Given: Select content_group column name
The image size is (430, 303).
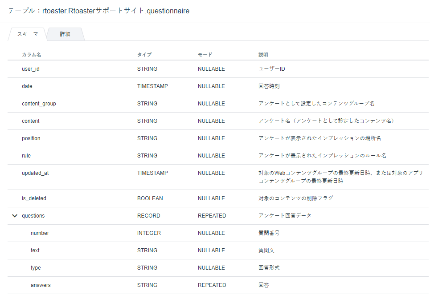Looking at the screenshot, I should (x=39, y=104).
